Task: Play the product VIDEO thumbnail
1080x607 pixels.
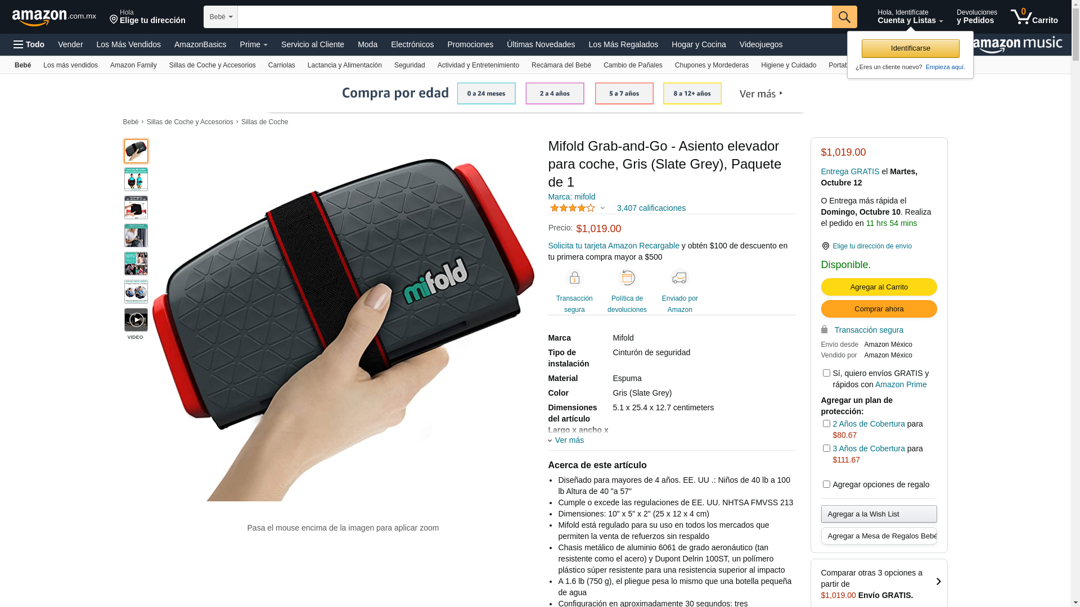Action: pyautogui.click(x=136, y=320)
